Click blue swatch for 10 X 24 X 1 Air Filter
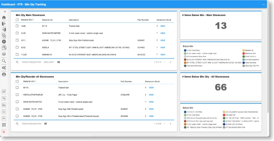Screen dimensions: 274x141 pyautogui.click(x=185, y=112)
